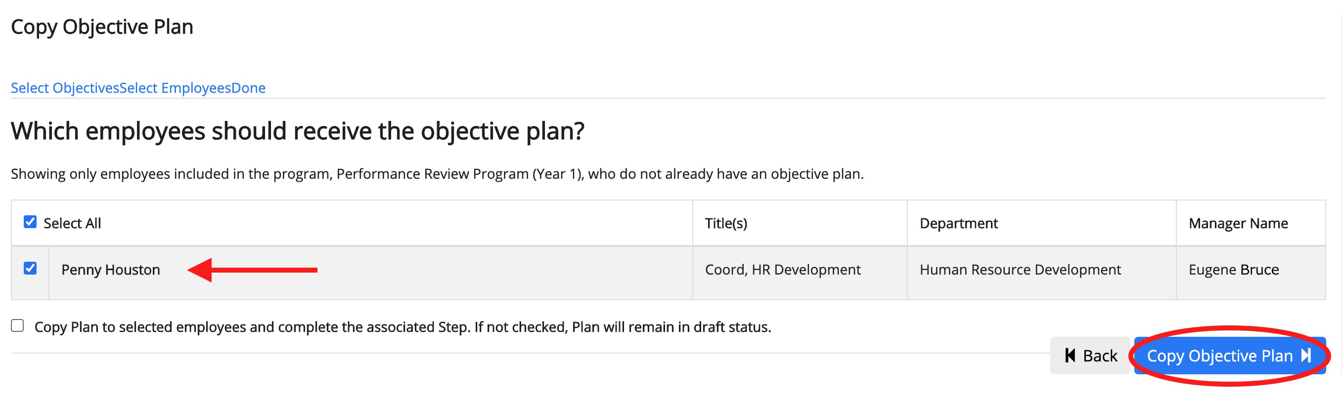This screenshot has height=400, width=1342.
Task: Enable Copy Plan and complete Step checkbox
Action: click(18, 326)
